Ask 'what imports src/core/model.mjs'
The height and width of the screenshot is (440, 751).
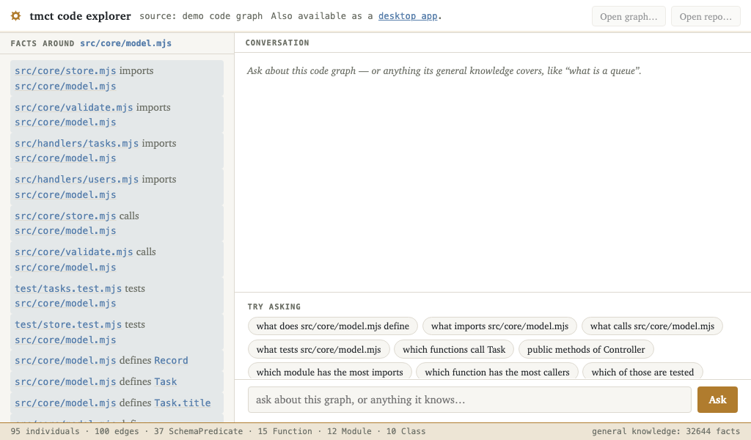point(499,326)
